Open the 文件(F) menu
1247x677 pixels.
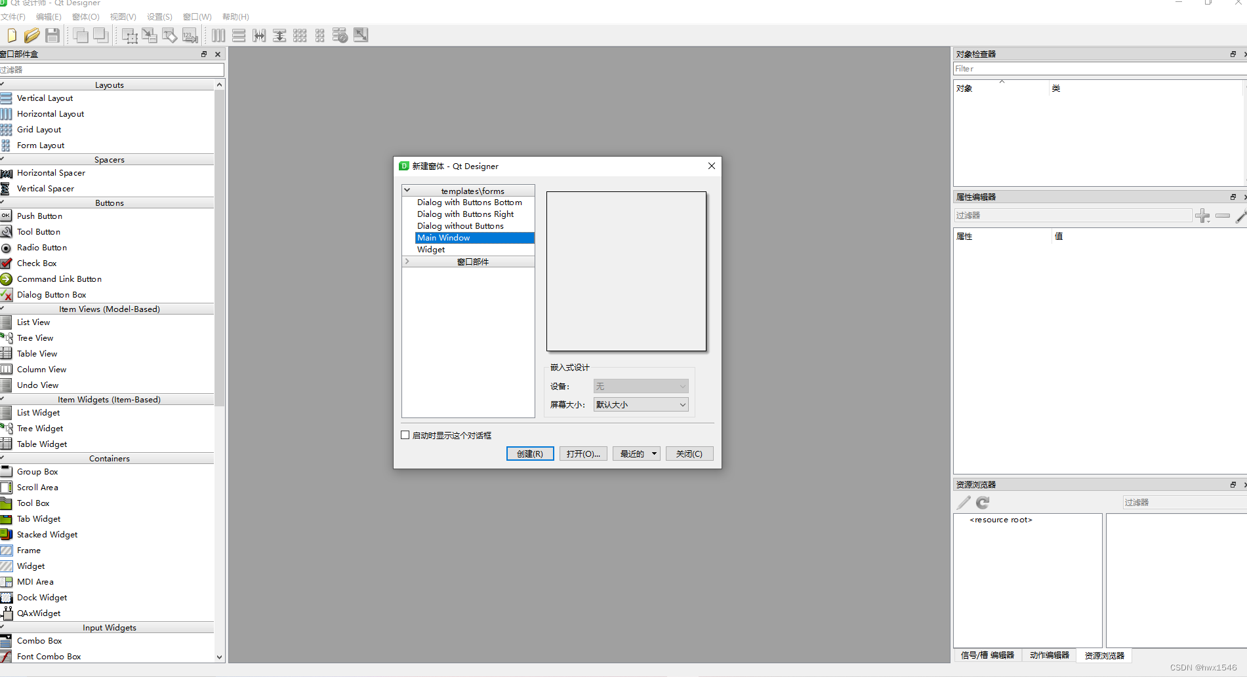pyautogui.click(x=13, y=16)
